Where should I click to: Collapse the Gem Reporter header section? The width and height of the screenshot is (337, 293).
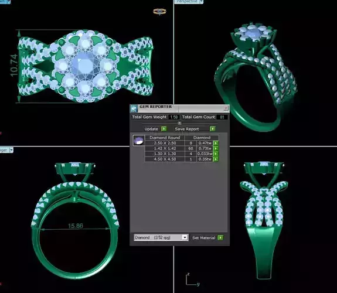point(179,123)
